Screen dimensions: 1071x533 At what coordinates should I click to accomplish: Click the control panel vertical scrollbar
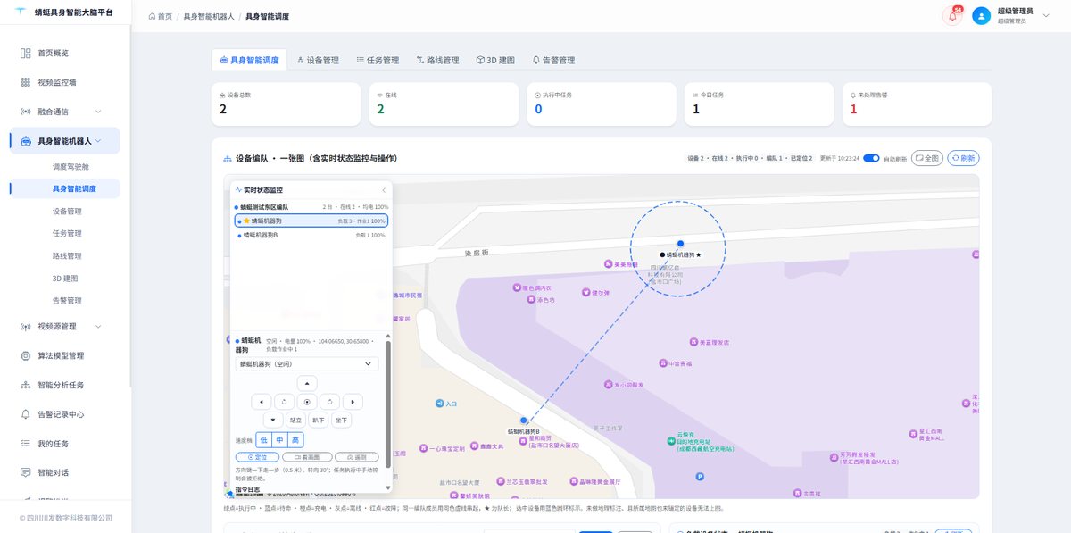pyautogui.click(x=388, y=404)
